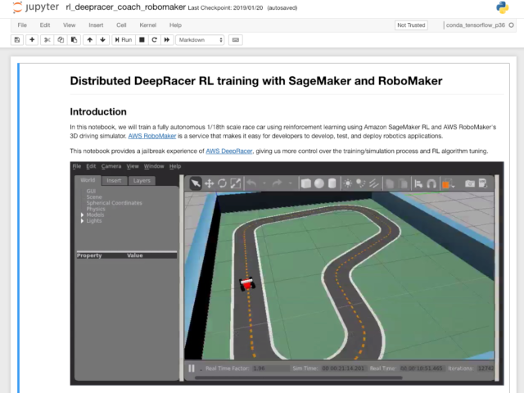Open the Jupyter Insert menu
The height and width of the screenshot is (393, 524).
coord(96,25)
